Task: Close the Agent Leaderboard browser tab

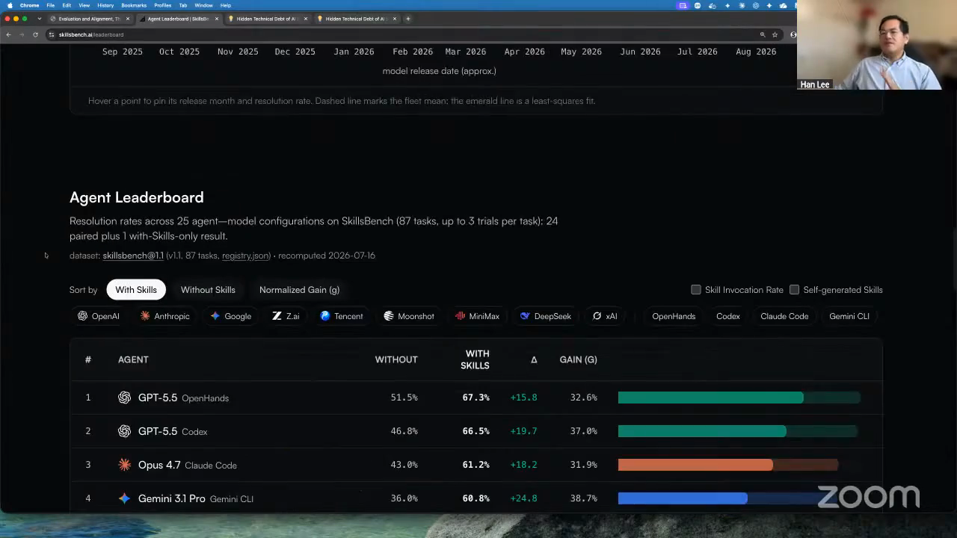Action: coord(217,19)
